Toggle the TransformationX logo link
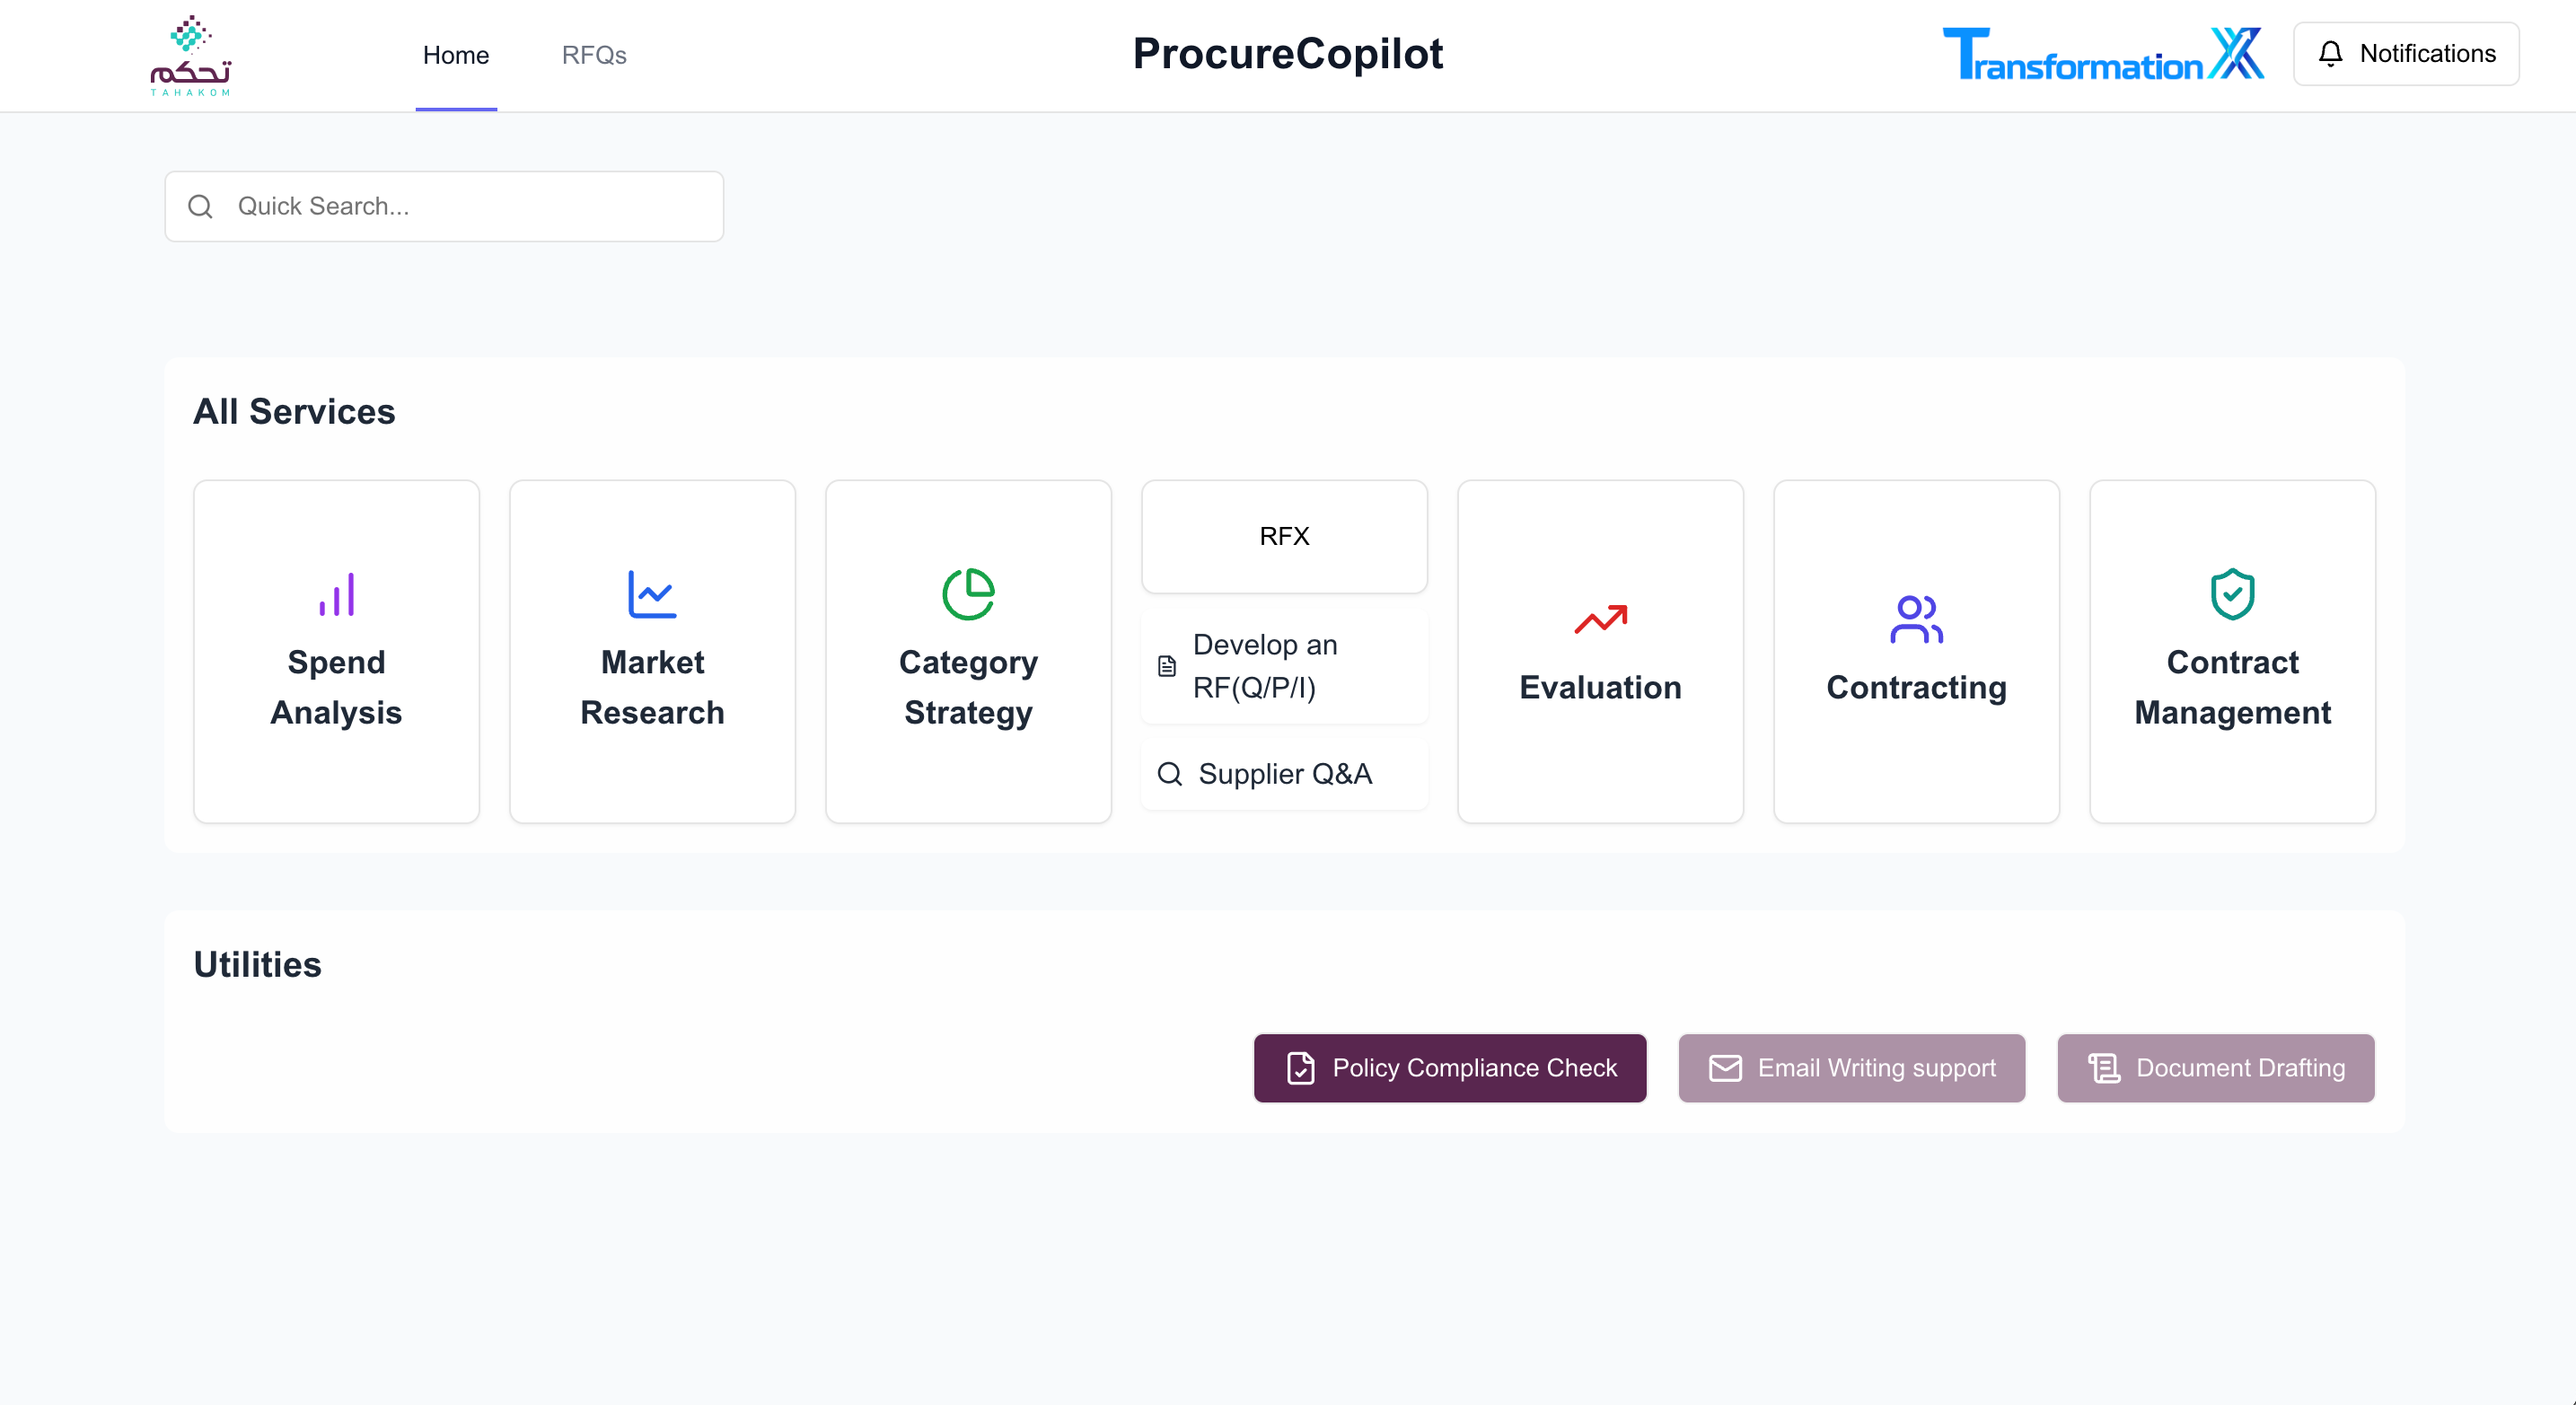The height and width of the screenshot is (1405, 2576). (x=2100, y=54)
